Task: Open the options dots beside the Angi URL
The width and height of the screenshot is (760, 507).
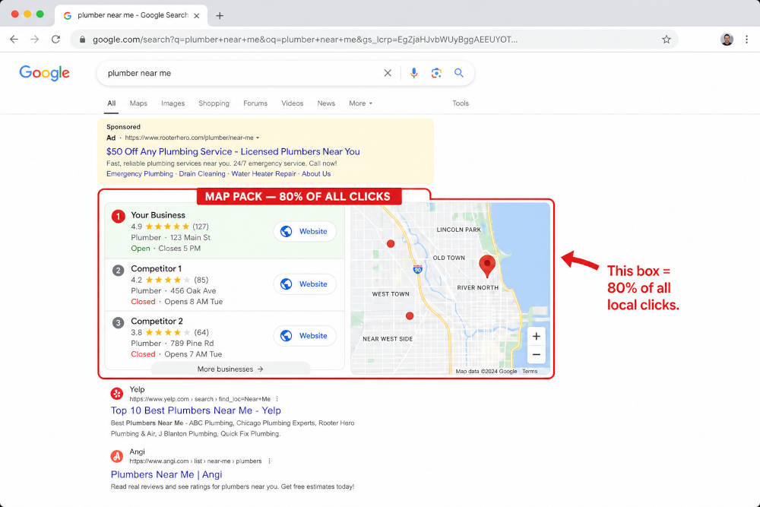Action: coord(270,461)
